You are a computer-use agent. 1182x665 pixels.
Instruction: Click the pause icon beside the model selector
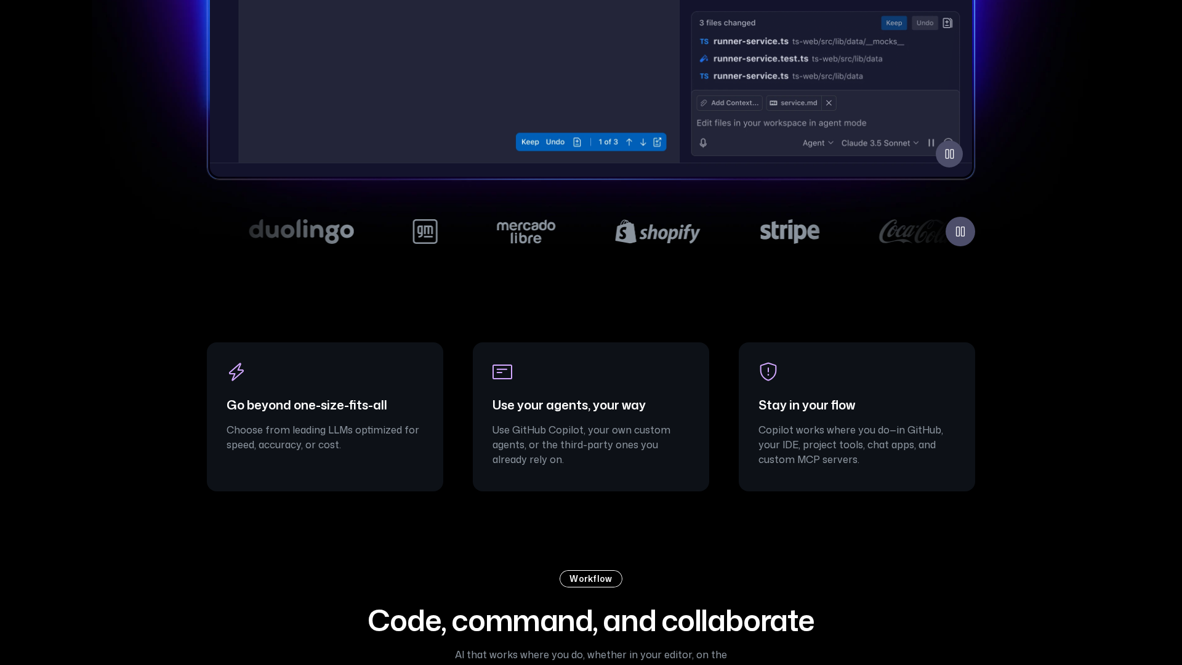point(930,143)
